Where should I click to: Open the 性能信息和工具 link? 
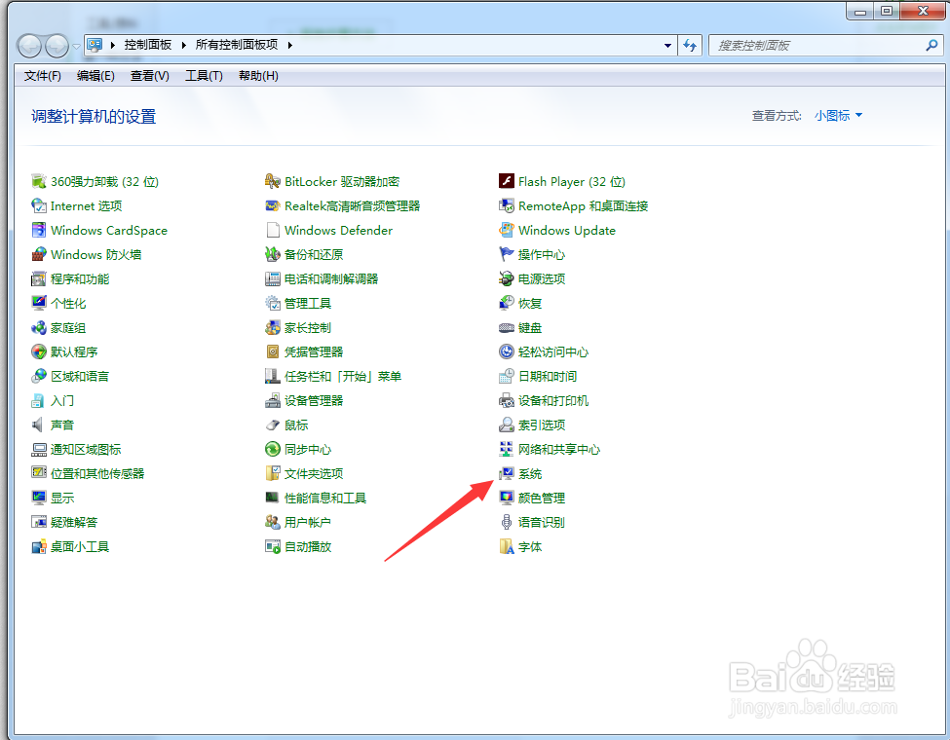(325, 498)
